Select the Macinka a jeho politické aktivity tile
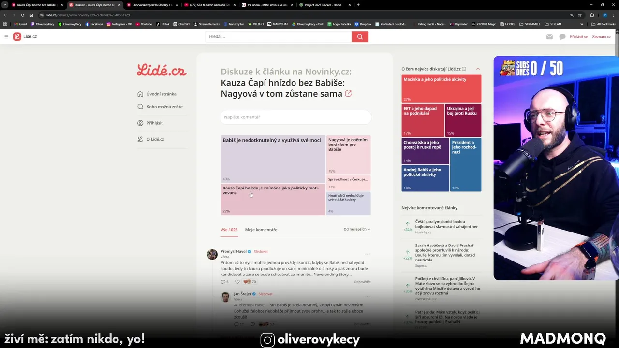 click(441, 88)
